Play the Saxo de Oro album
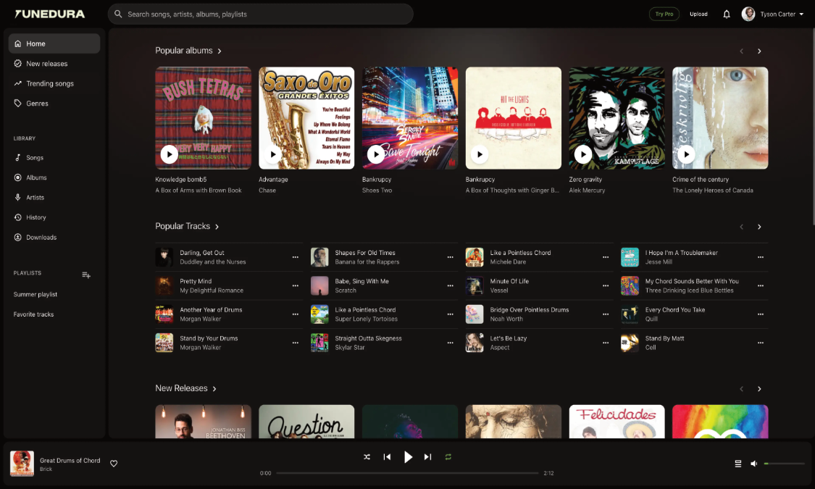Screen dimensions: 815x489 (x=272, y=154)
